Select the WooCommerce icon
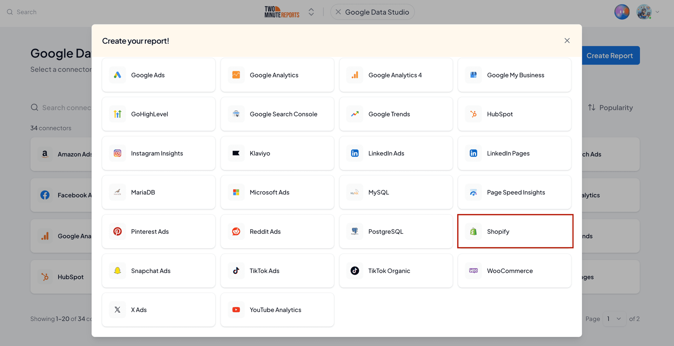The width and height of the screenshot is (674, 346). point(474,271)
